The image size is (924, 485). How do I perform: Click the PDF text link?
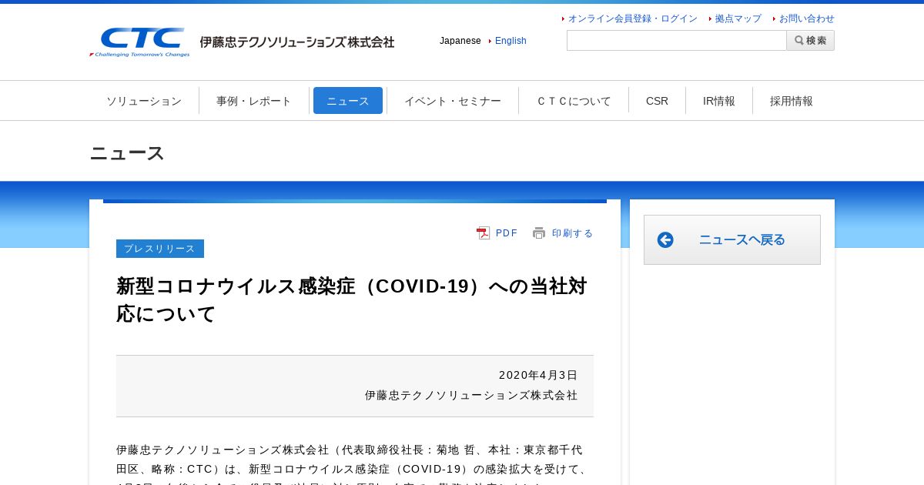pyautogui.click(x=507, y=233)
